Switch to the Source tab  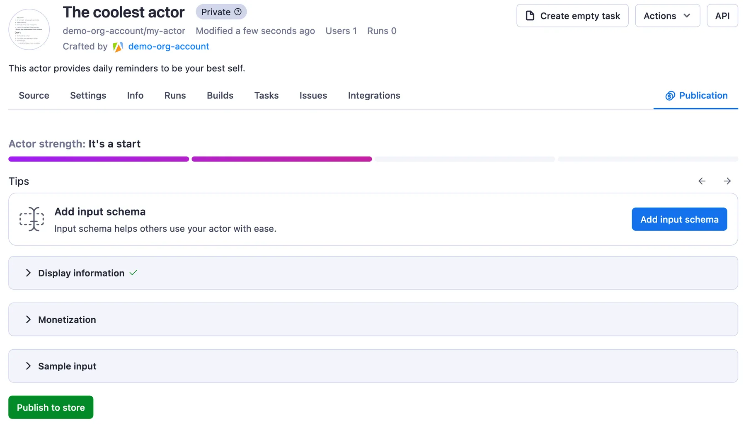(34, 96)
